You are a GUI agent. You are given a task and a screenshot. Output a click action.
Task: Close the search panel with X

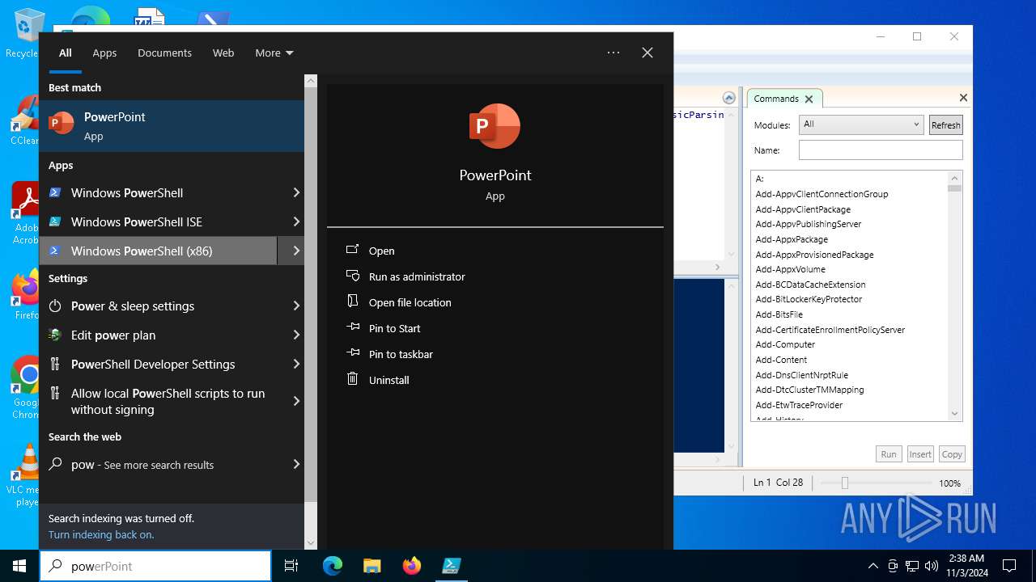647,53
